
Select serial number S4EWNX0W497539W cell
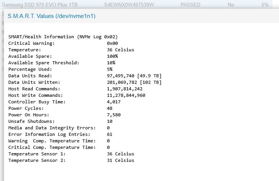coord(129,5)
